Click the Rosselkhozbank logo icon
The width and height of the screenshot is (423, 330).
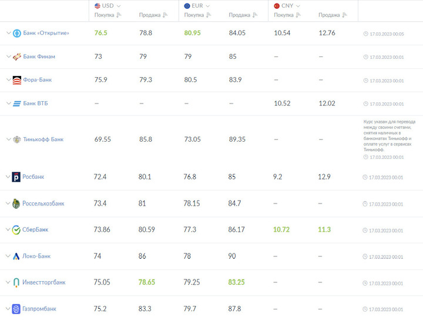[x=16, y=204]
